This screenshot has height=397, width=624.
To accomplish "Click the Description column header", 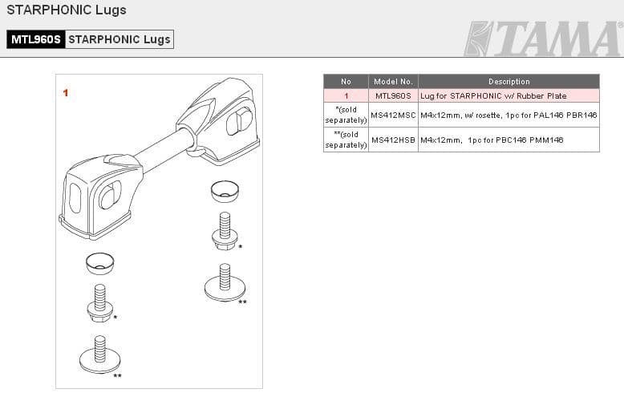I will click(509, 82).
